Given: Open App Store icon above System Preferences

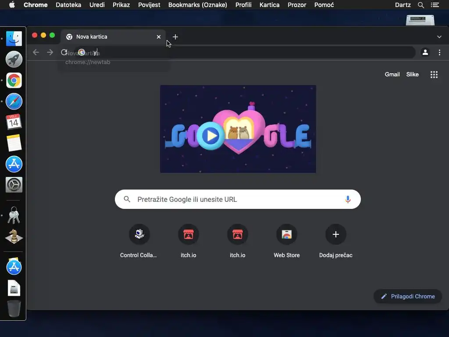Looking at the screenshot, I should (x=14, y=164).
